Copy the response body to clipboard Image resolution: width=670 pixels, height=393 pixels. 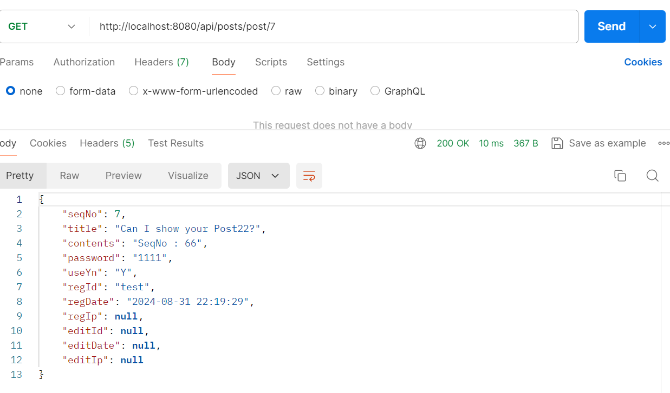(x=620, y=176)
